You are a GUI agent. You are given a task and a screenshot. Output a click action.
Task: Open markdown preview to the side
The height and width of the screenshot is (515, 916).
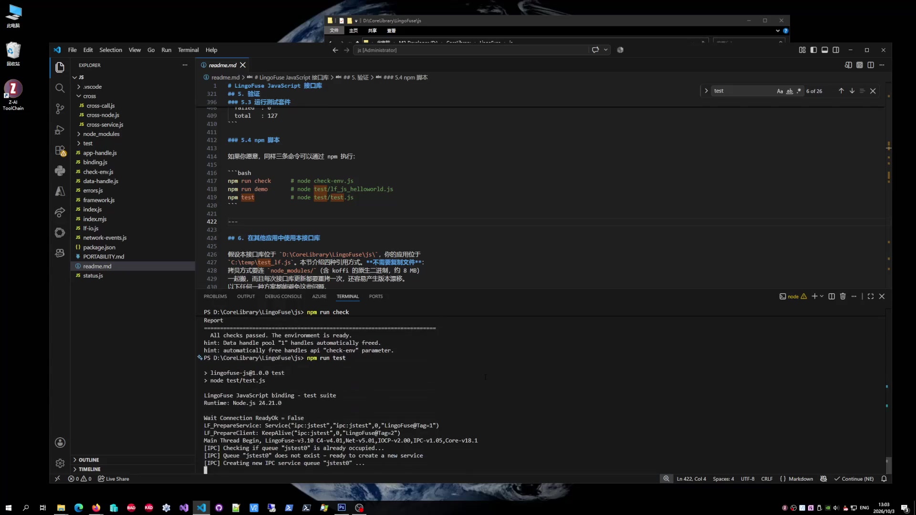point(848,65)
